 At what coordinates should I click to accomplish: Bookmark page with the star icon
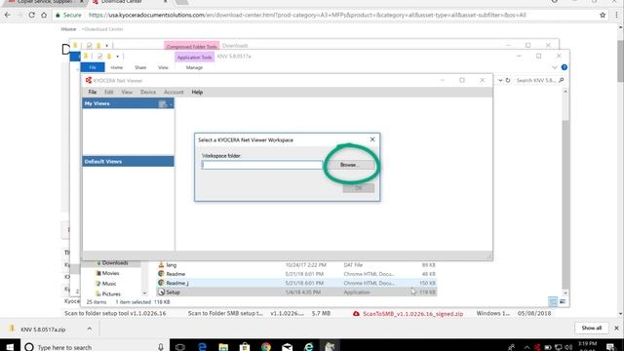pyautogui.click(x=603, y=16)
